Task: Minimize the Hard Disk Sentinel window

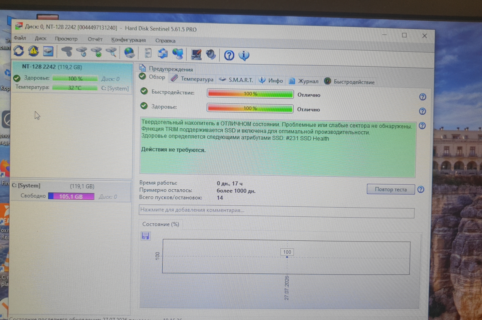Action: click(x=384, y=35)
